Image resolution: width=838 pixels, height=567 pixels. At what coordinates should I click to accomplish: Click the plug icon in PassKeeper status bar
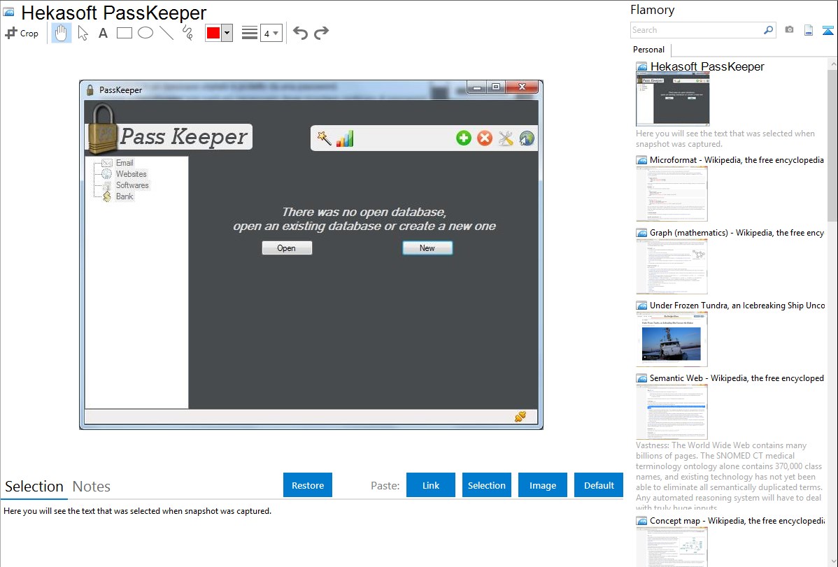pyautogui.click(x=520, y=416)
